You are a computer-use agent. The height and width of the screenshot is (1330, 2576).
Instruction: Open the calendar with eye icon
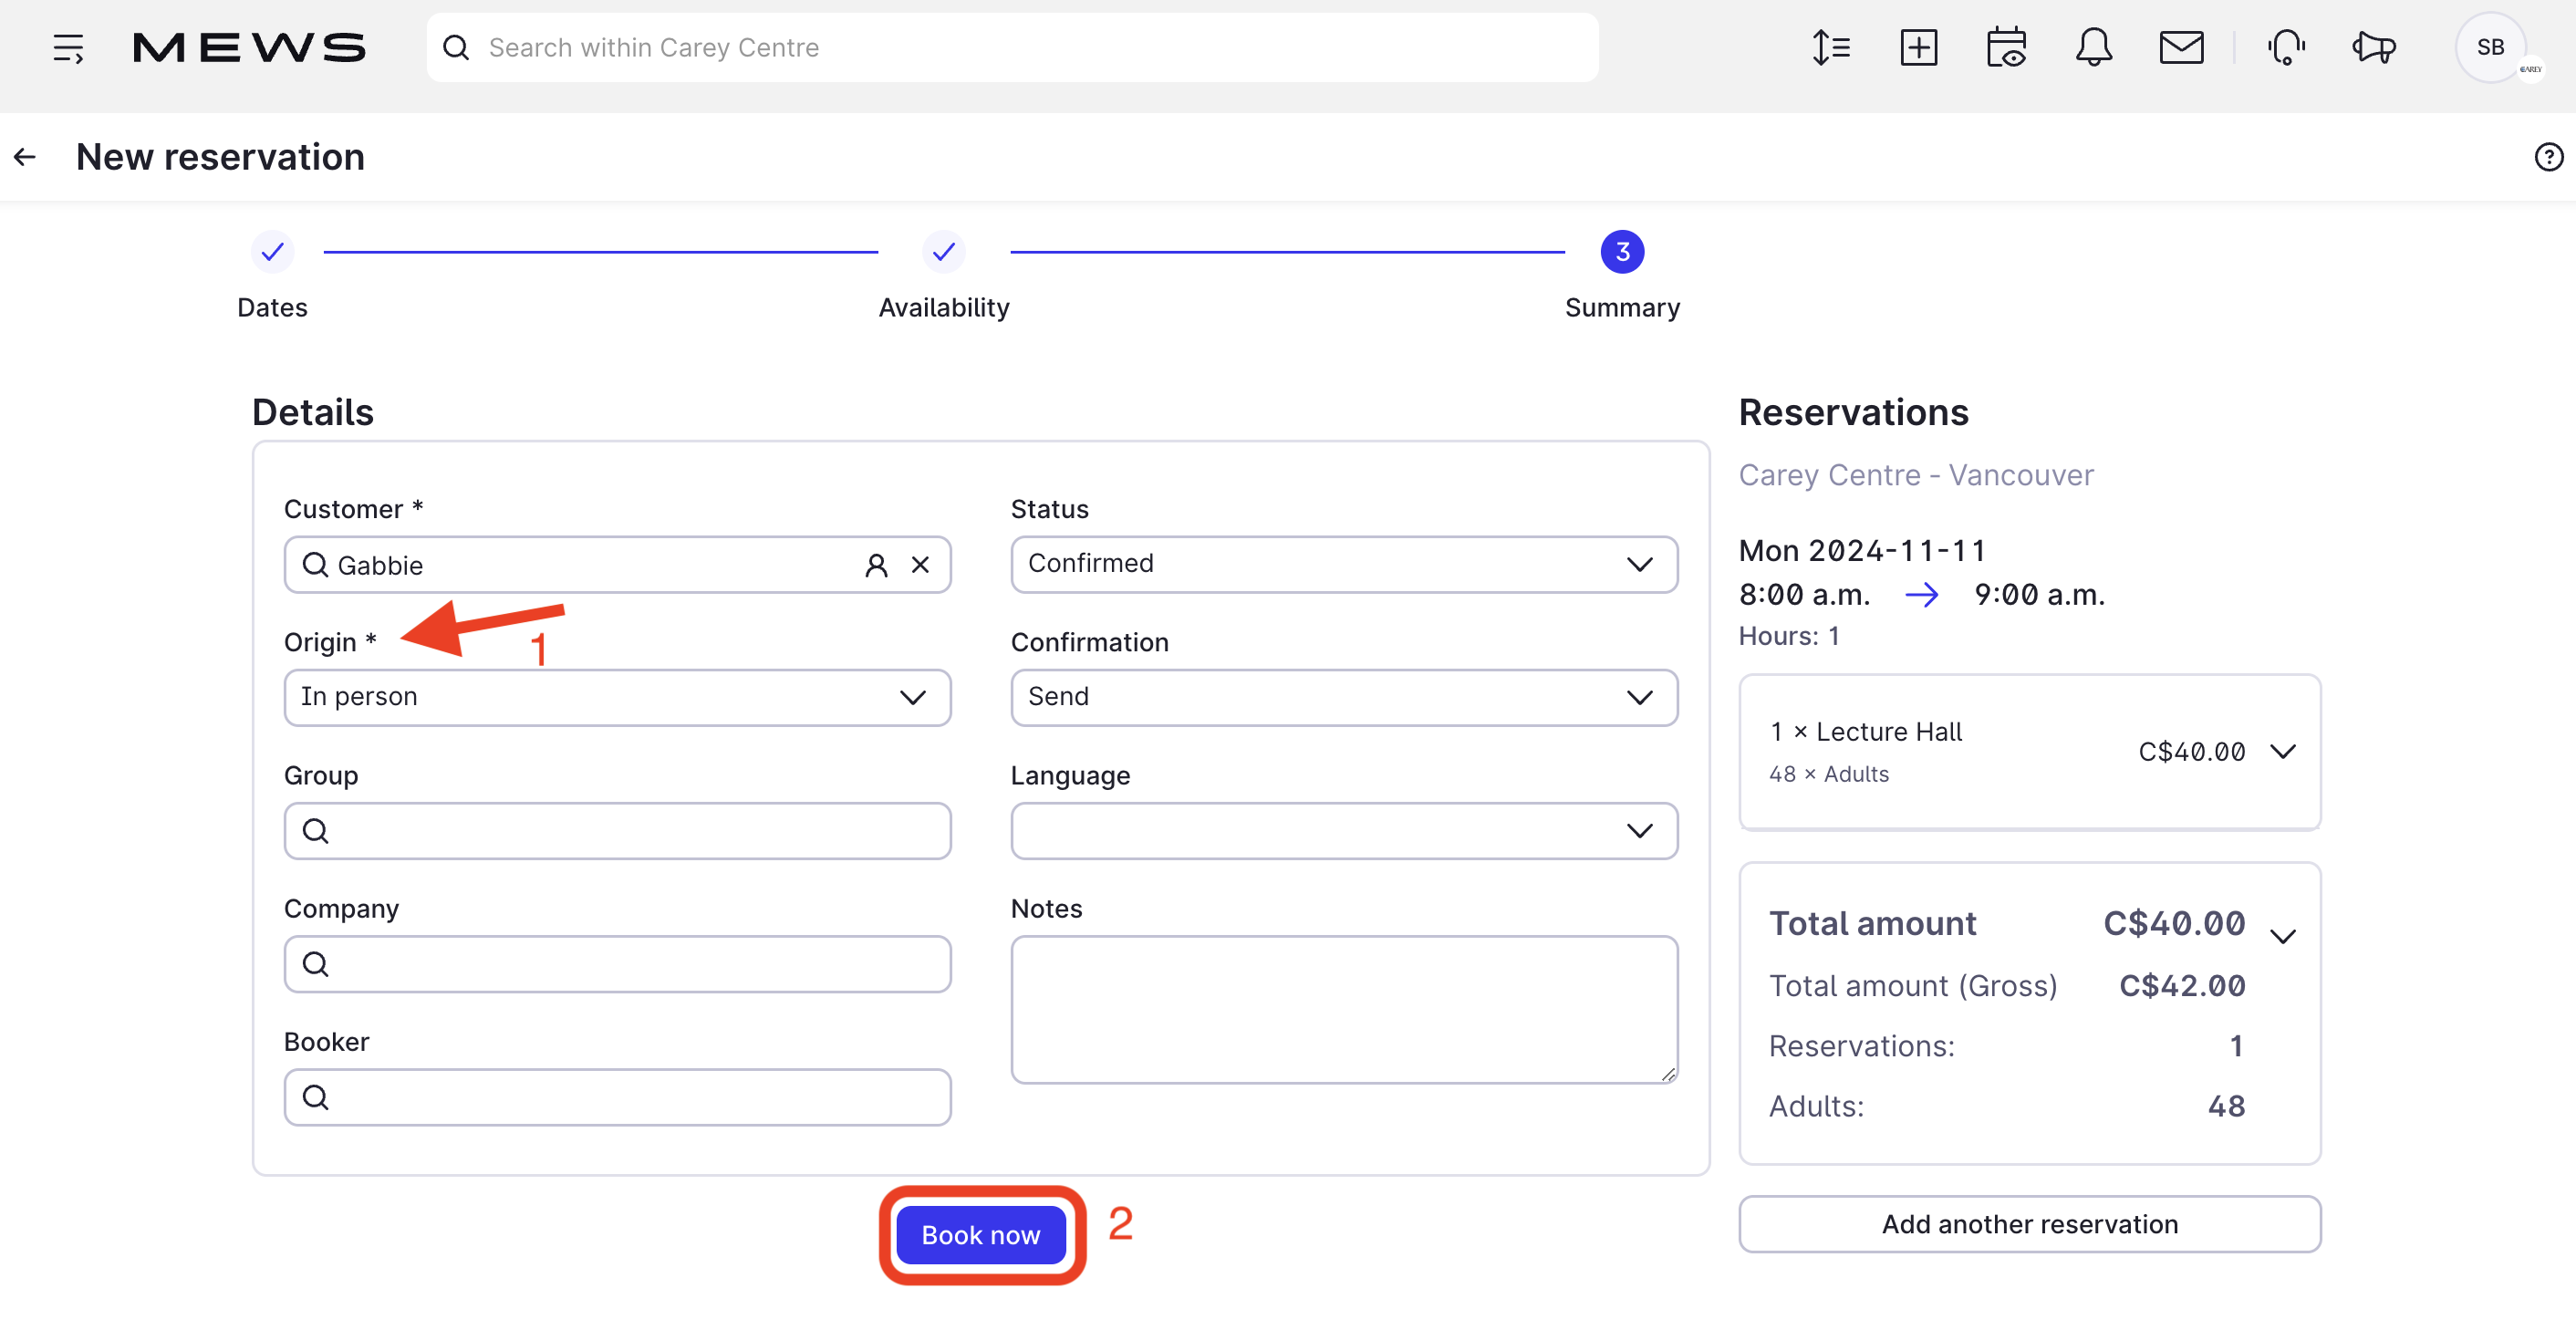(x=2005, y=47)
